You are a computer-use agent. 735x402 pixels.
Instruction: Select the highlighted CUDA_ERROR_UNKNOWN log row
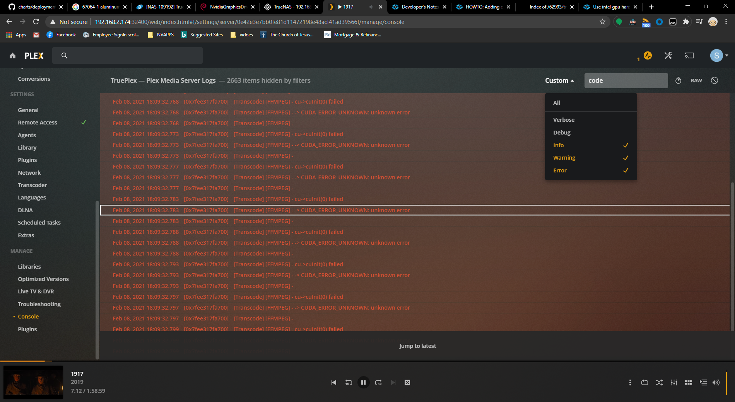(415, 210)
